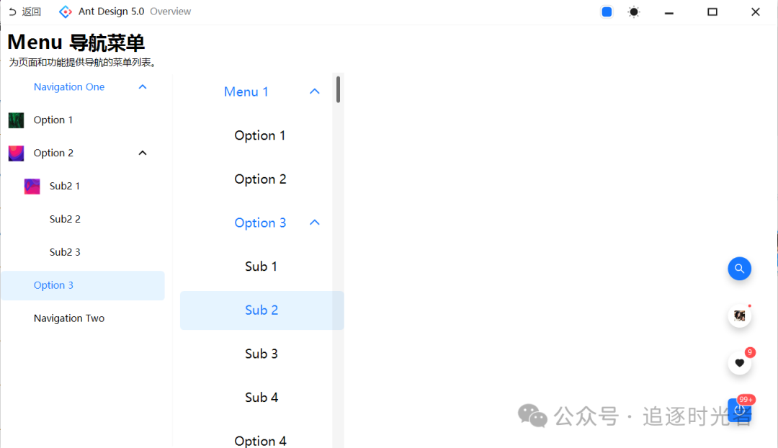Open the Overview link in title bar

[170, 12]
